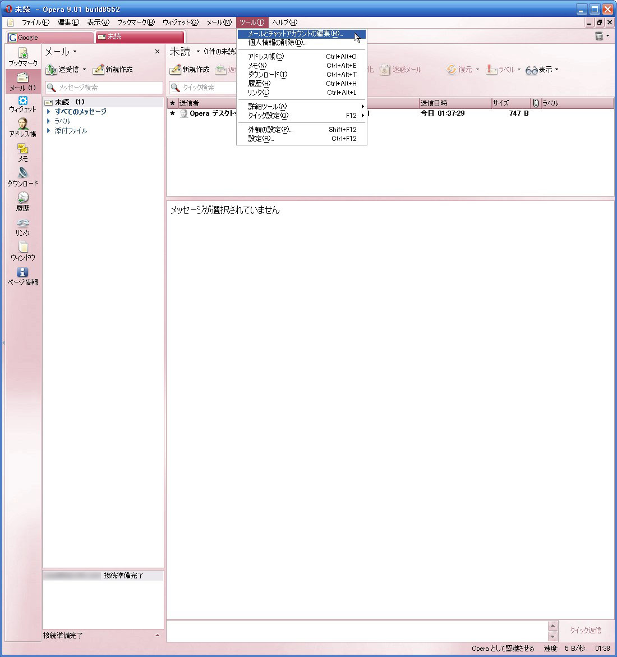Viewport: 617px width, 657px height.
Task: Select 個人情報の削除 menu item
Action: point(301,43)
